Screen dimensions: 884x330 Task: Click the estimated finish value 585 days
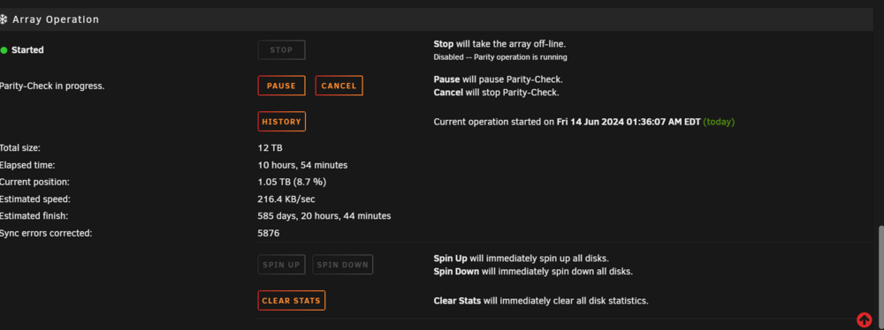pos(324,216)
